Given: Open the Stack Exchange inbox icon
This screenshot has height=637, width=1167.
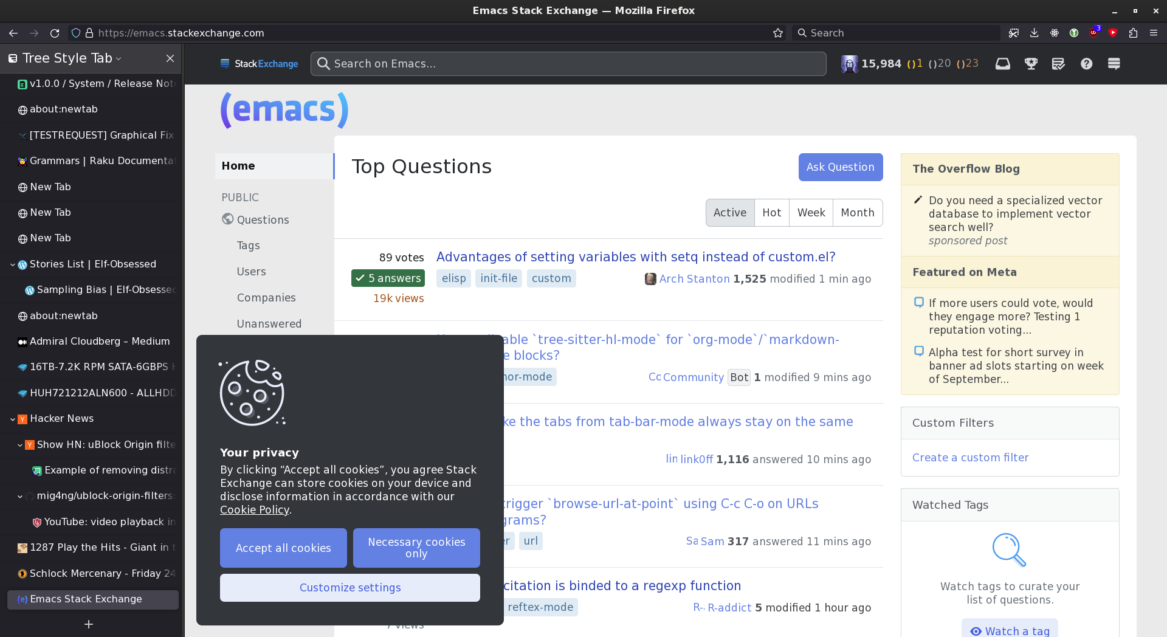Looking at the screenshot, I should [1003, 64].
